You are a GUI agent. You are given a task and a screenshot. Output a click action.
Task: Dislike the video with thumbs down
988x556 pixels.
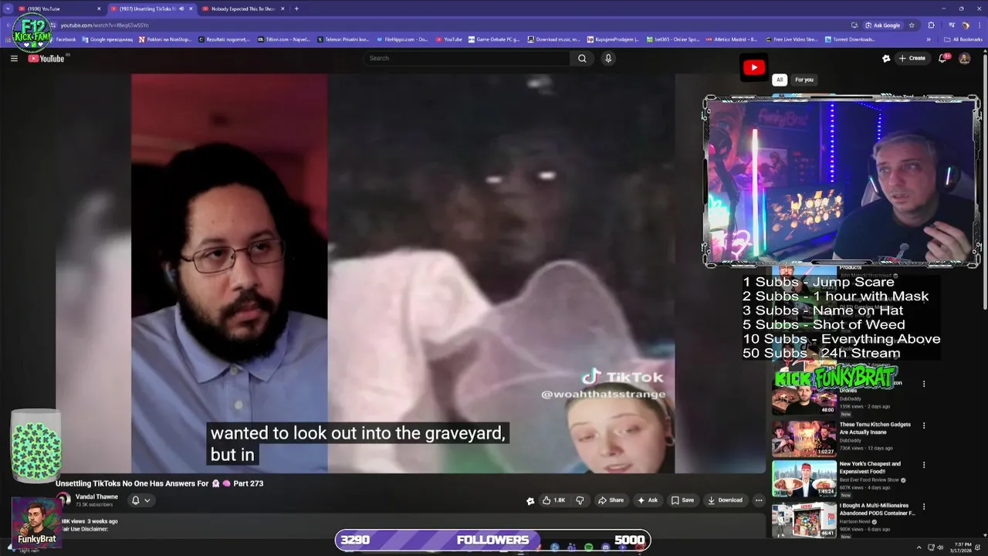pos(580,500)
